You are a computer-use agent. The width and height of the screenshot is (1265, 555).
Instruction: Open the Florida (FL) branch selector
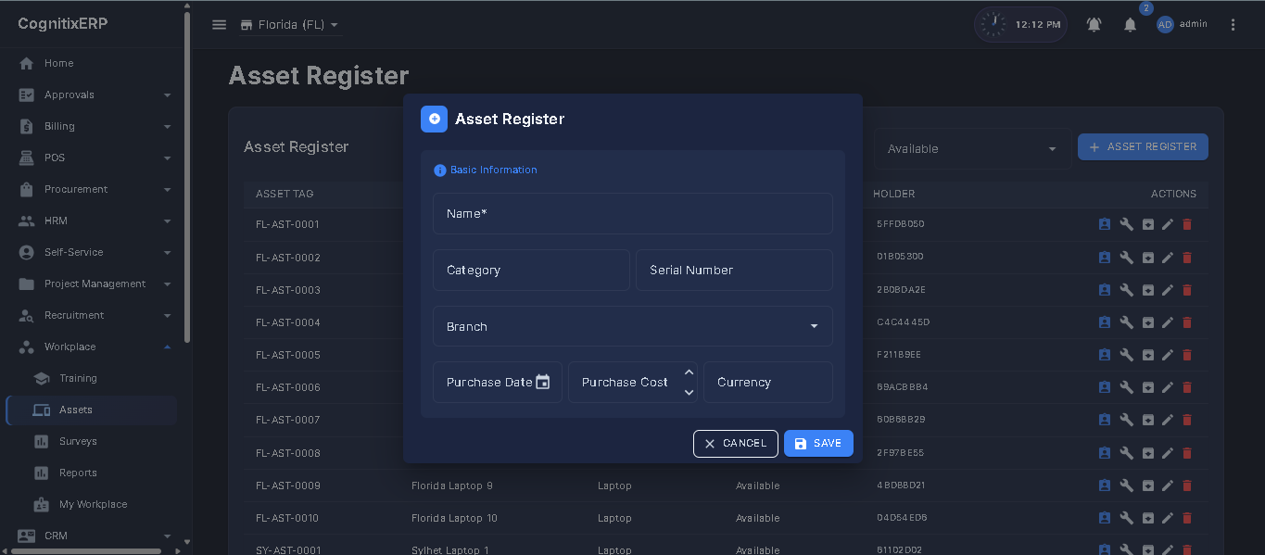point(290,25)
